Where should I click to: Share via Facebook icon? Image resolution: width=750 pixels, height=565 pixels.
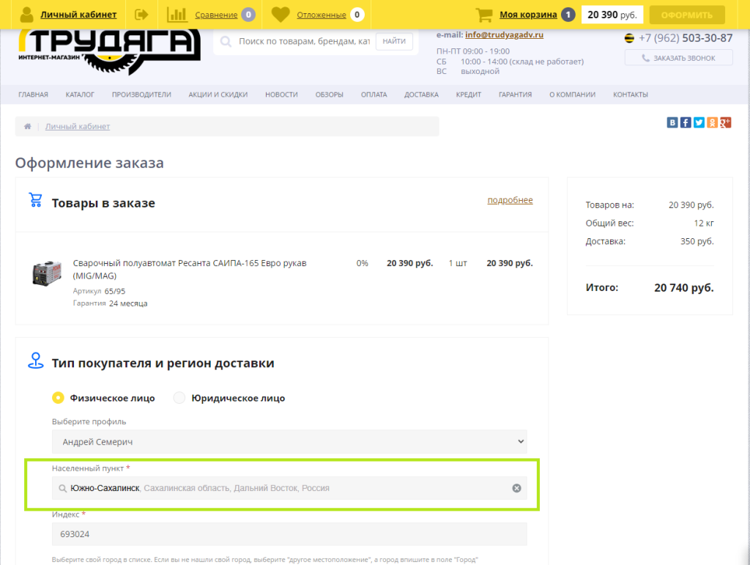(686, 122)
